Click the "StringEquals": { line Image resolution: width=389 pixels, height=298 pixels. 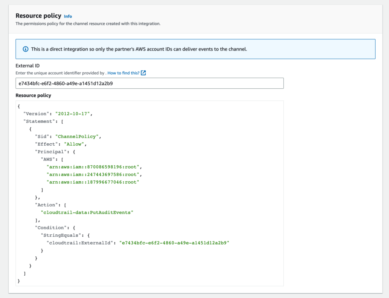(x=65, y=235)
